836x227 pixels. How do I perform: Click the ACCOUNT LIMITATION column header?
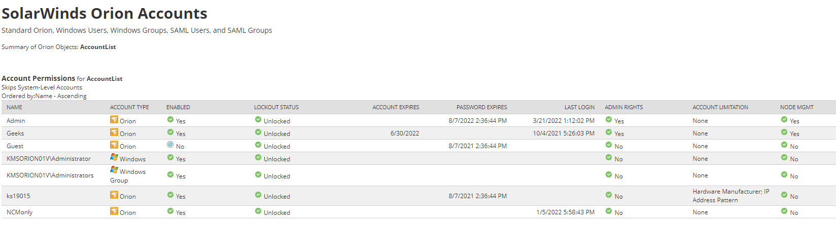click(x=720, y=107)
